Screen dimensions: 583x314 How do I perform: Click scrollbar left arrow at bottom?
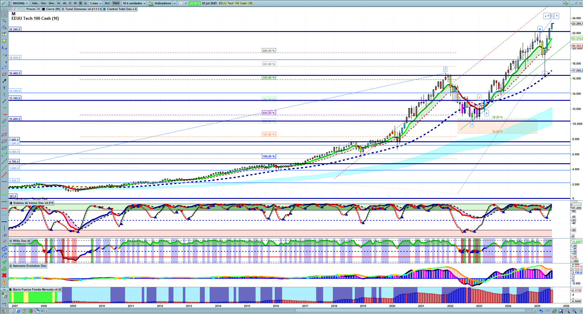[x=47, y=311]
